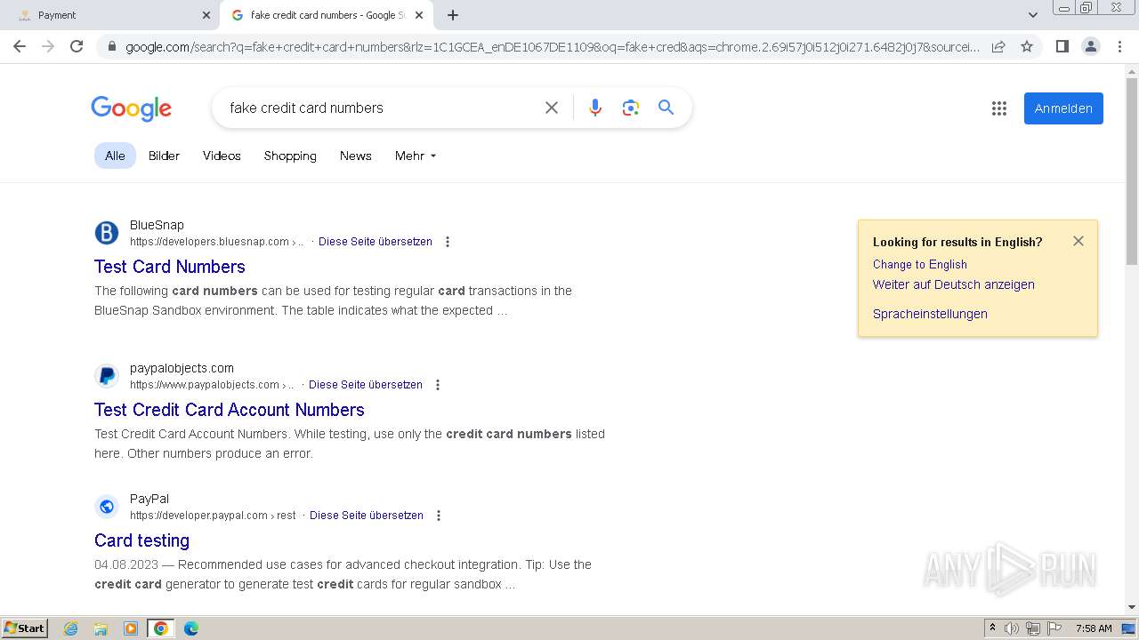The height and width of the screenshot is (640, 1139).
Task: Choose Change to English
Action: pyautogui.click(x=919, y=264)
